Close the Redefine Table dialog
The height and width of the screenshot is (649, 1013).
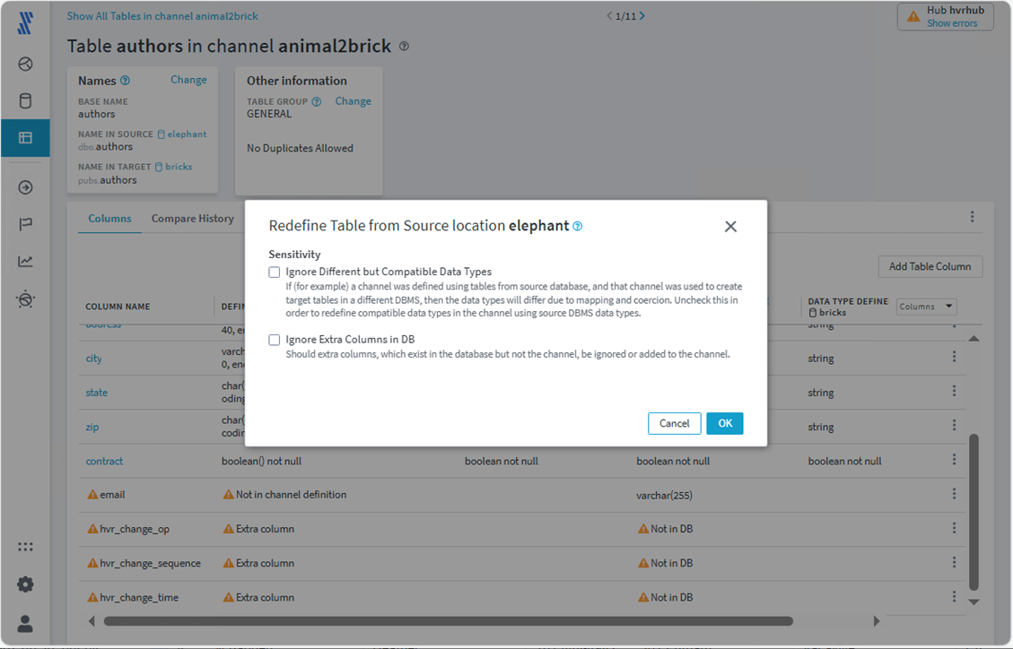click(x=730, y=227)
